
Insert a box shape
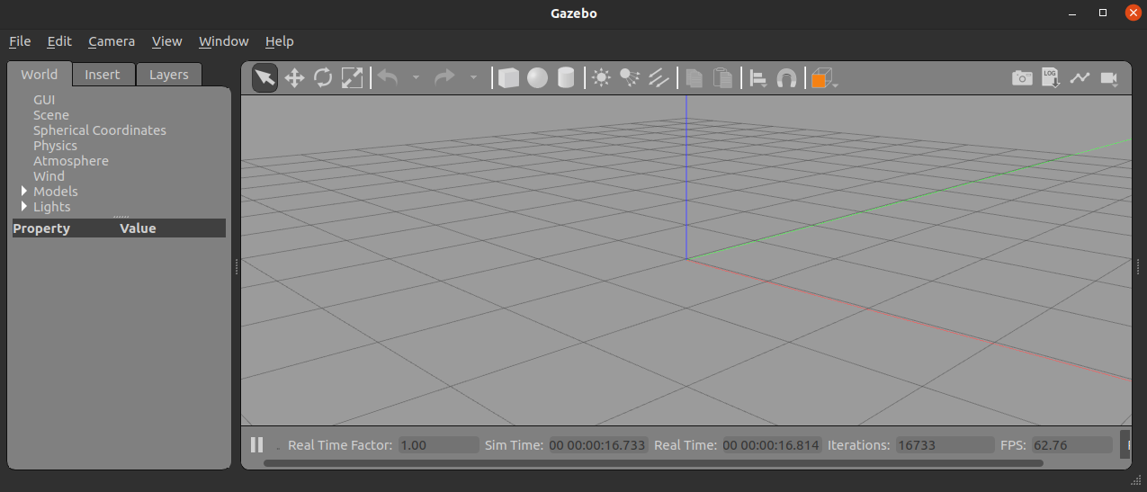tap(508, 78)
